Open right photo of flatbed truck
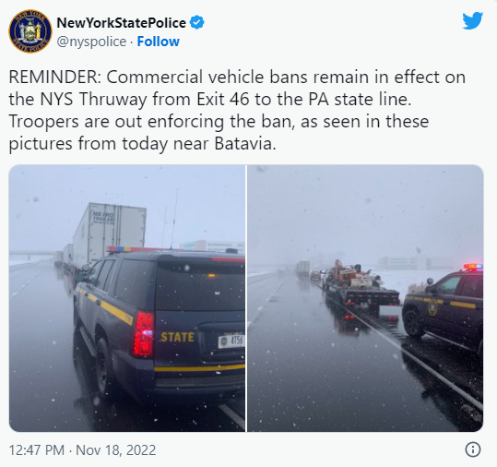 click(365, 298)
